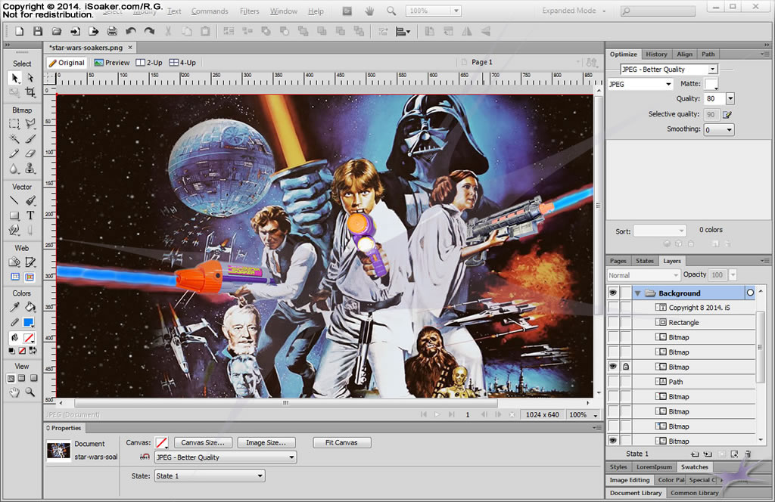This screenshot has width=775, height=502.
Task: Select the Brush tool
Action: pos(30,138)
